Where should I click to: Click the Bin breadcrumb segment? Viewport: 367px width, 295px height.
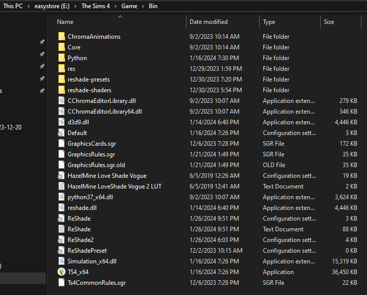click(153, 6)
